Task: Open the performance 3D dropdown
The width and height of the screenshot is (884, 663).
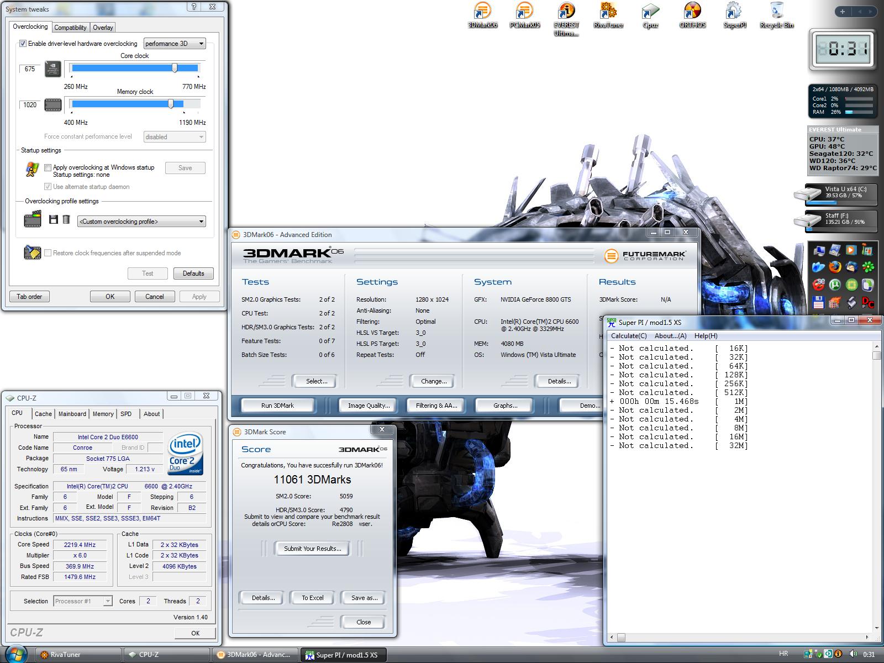Action: pyautogui.click(x=175, y=44)
